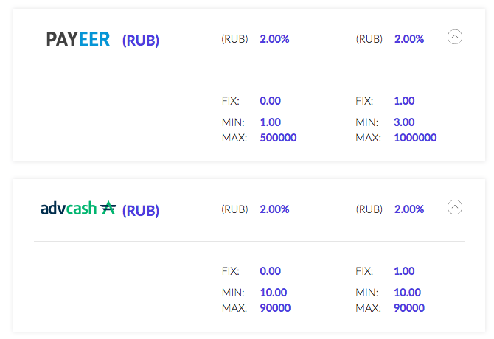The image size is (494, 339).
Task: Click the advcash logo
Action: [78, 208]
